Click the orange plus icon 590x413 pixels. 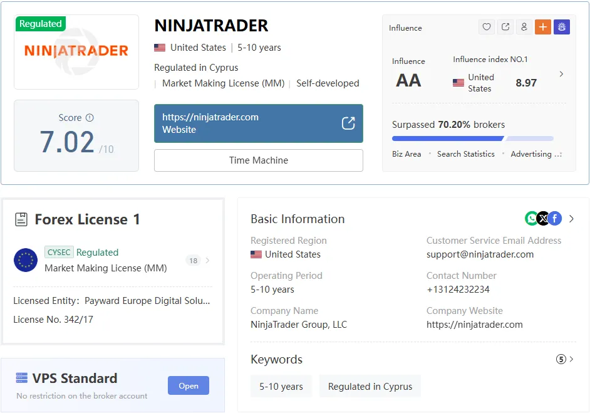pyautogui.click(x=543, y=27)
